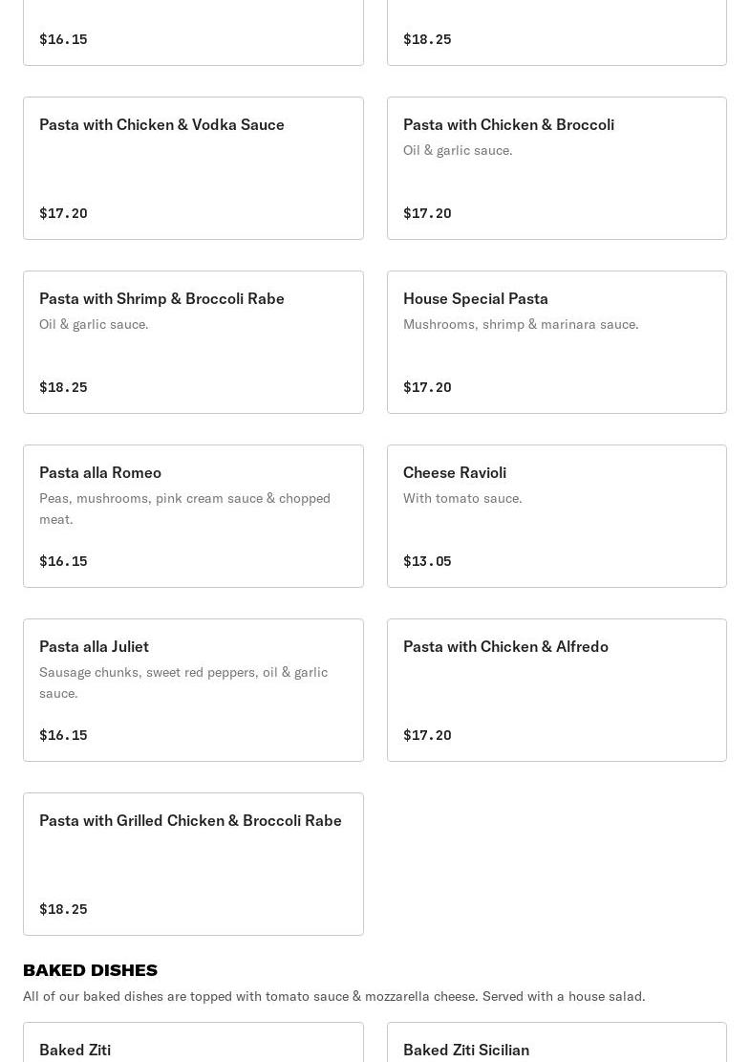Click the Baked Dishes section heading
Screen dimensions: 750x1062
point(91,970)
